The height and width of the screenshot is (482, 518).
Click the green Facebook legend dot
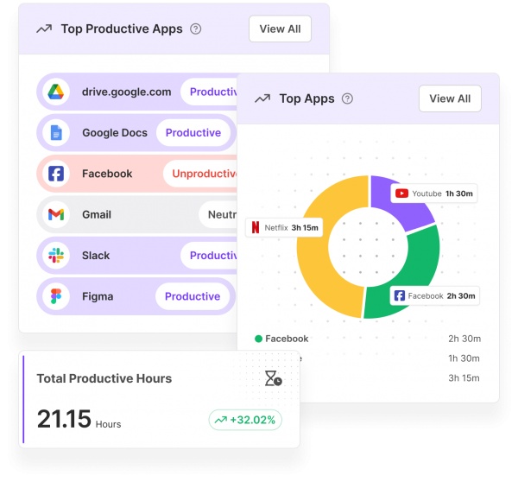pos(259,339)
